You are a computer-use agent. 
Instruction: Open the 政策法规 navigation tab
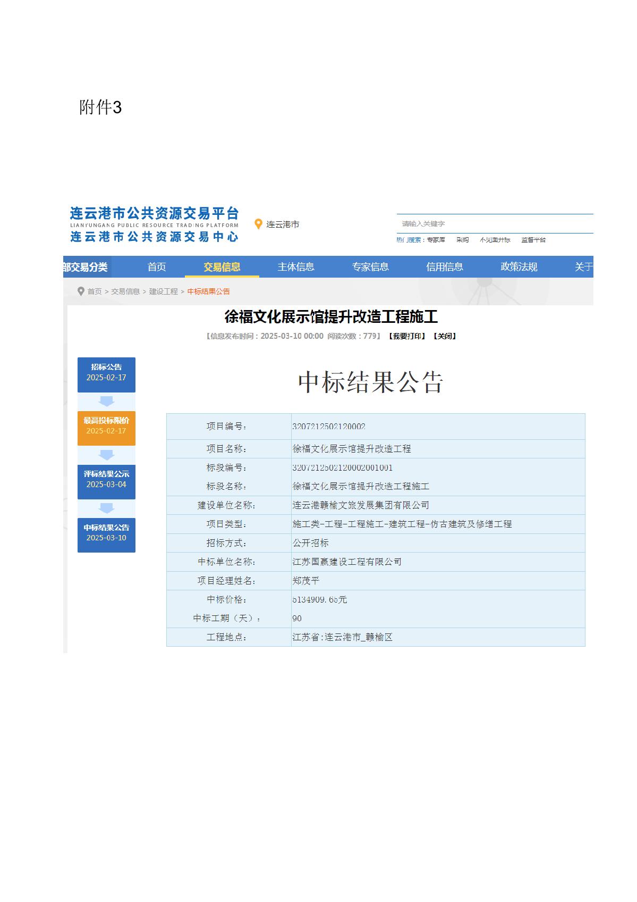519,267
